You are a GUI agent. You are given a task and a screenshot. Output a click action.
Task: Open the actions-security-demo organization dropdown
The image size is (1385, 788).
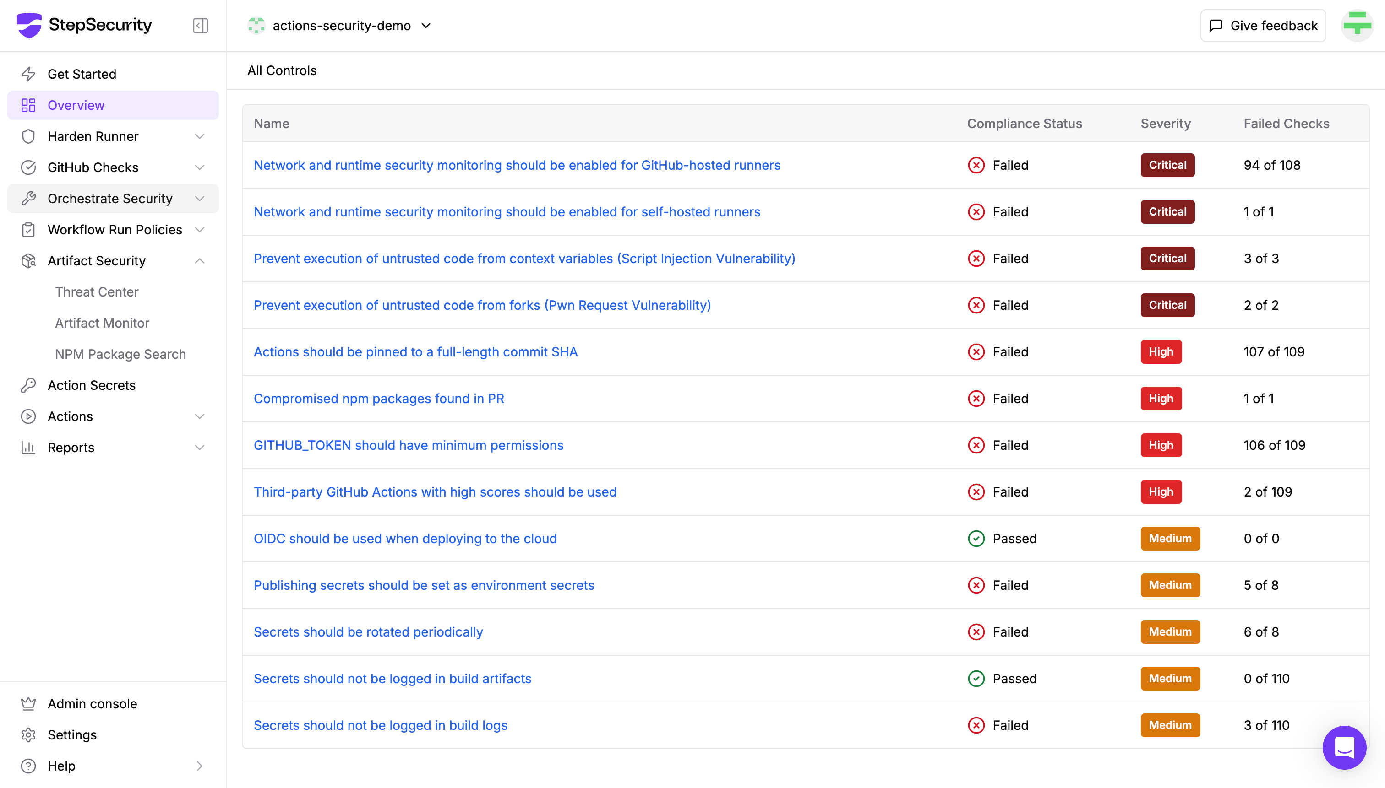tap(340, 26)
